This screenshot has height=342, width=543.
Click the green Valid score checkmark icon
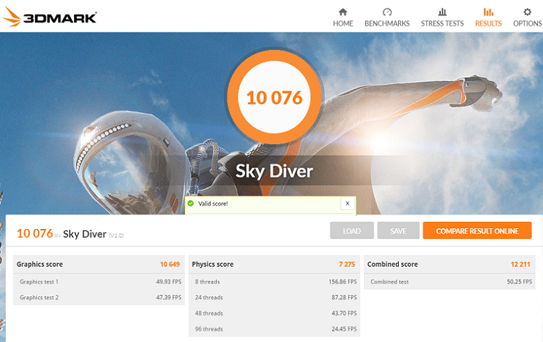click(191, 203)
